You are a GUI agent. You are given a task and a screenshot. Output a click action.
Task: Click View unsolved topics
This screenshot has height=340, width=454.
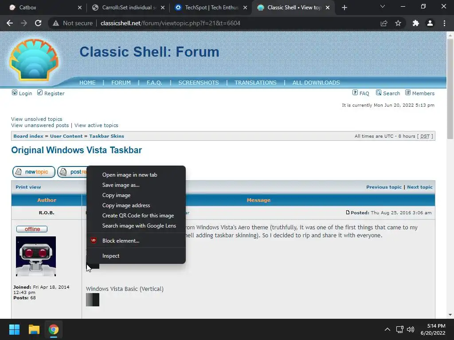(x=37, y=119)
